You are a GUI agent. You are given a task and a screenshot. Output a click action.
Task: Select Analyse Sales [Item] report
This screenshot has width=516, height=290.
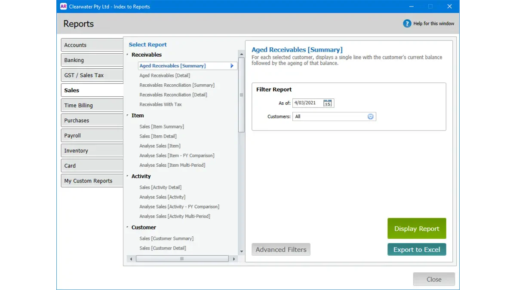point(160,146)
